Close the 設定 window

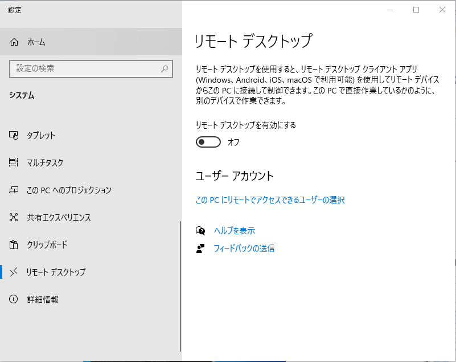(x=442, y=10)
